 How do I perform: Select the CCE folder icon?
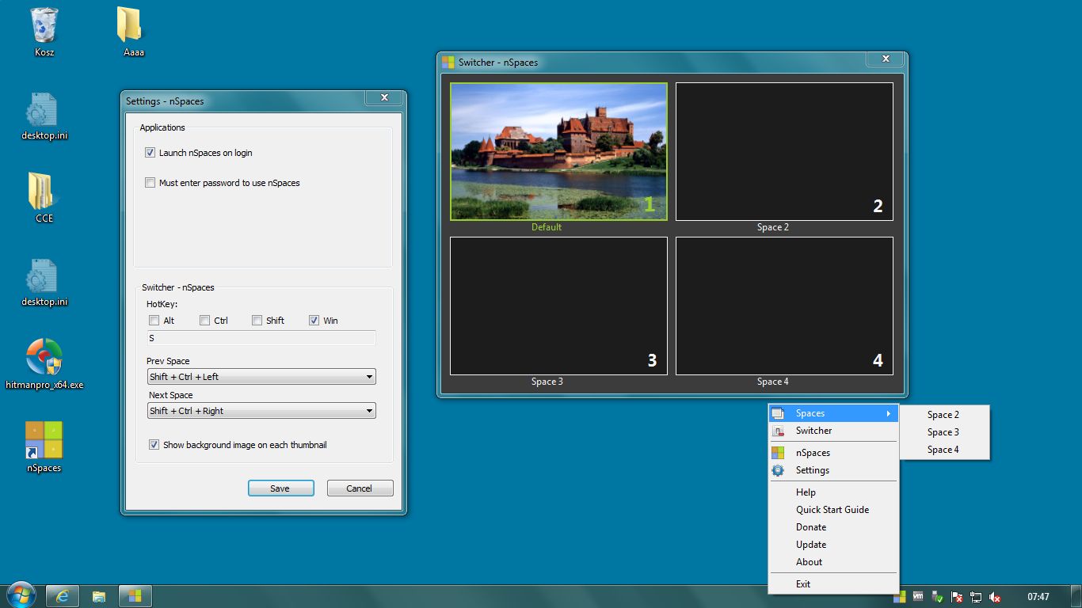point(41,192)
